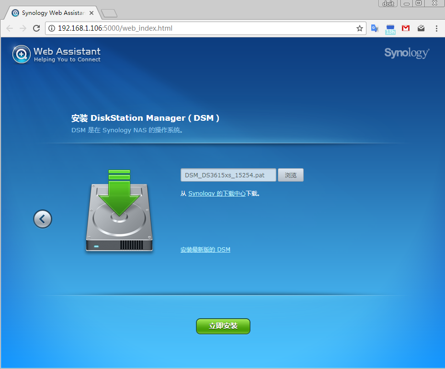Click the site information icon in address bar

(52, 28)
